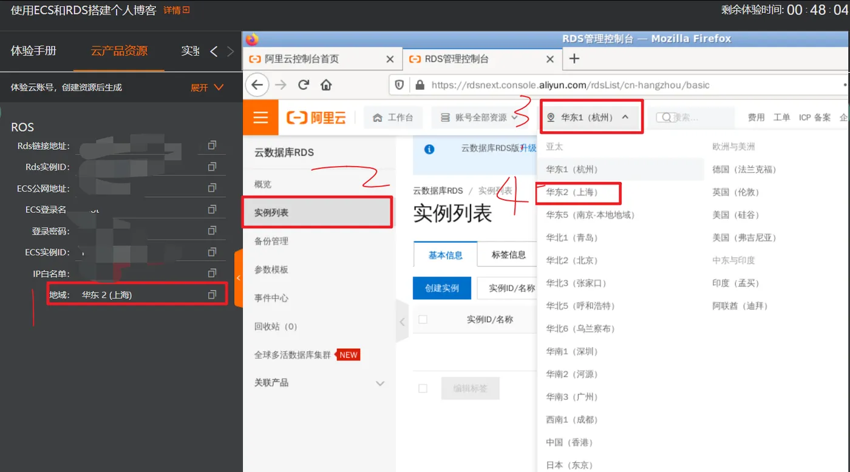Select region 华东1（杭州） in list
Screen dimensions: 850x472
[x=571, y=169]
